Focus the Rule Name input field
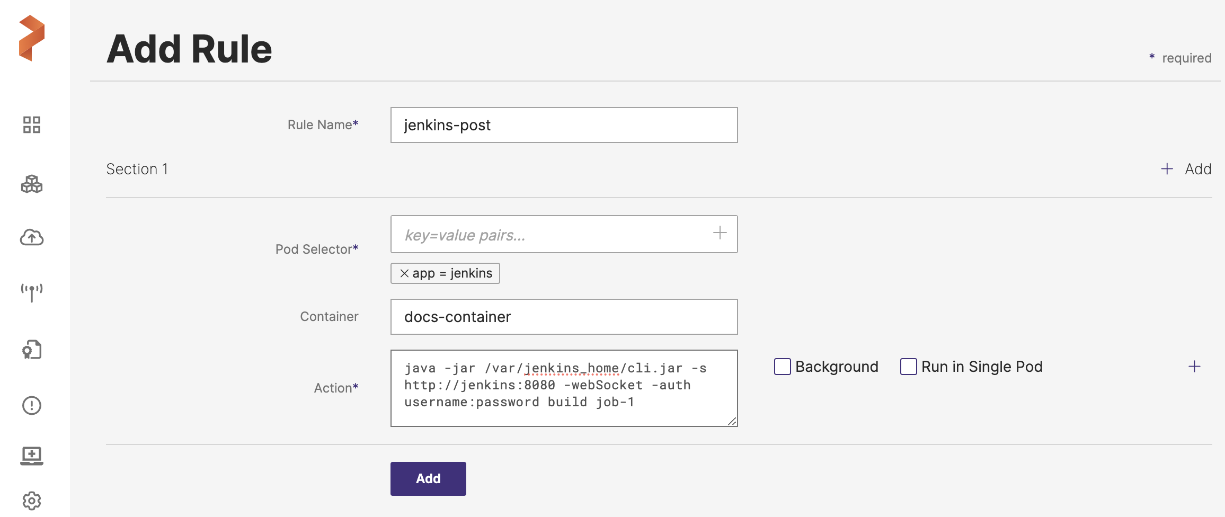 coord(564,125)
